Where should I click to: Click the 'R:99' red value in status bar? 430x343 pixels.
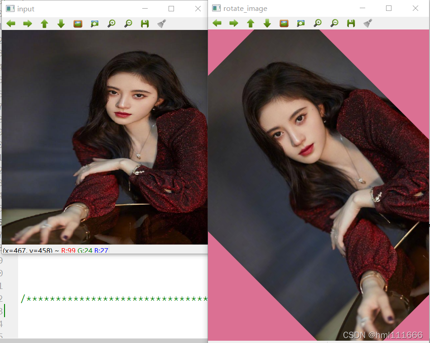coord(68,250)
